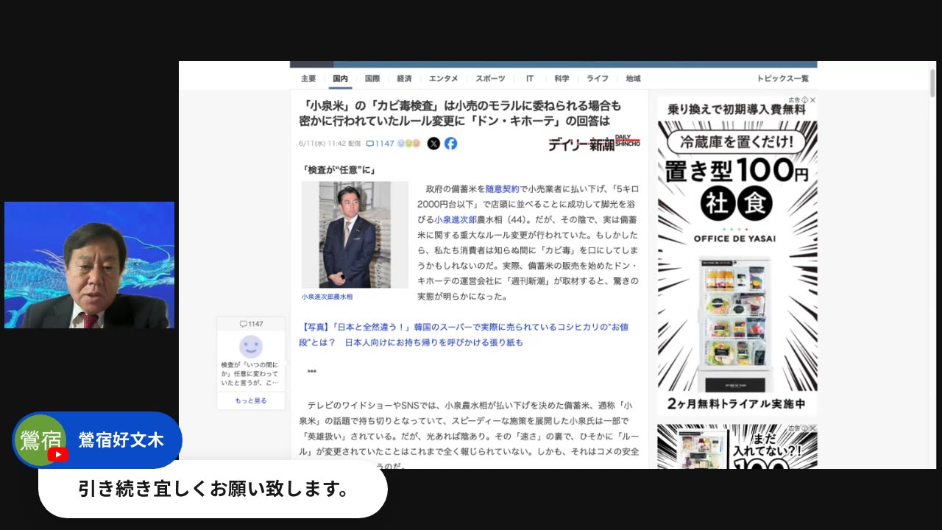Click the Office de Yasai refrigerator ad
This screenshot has height=530, width=942.
point(737,258)
